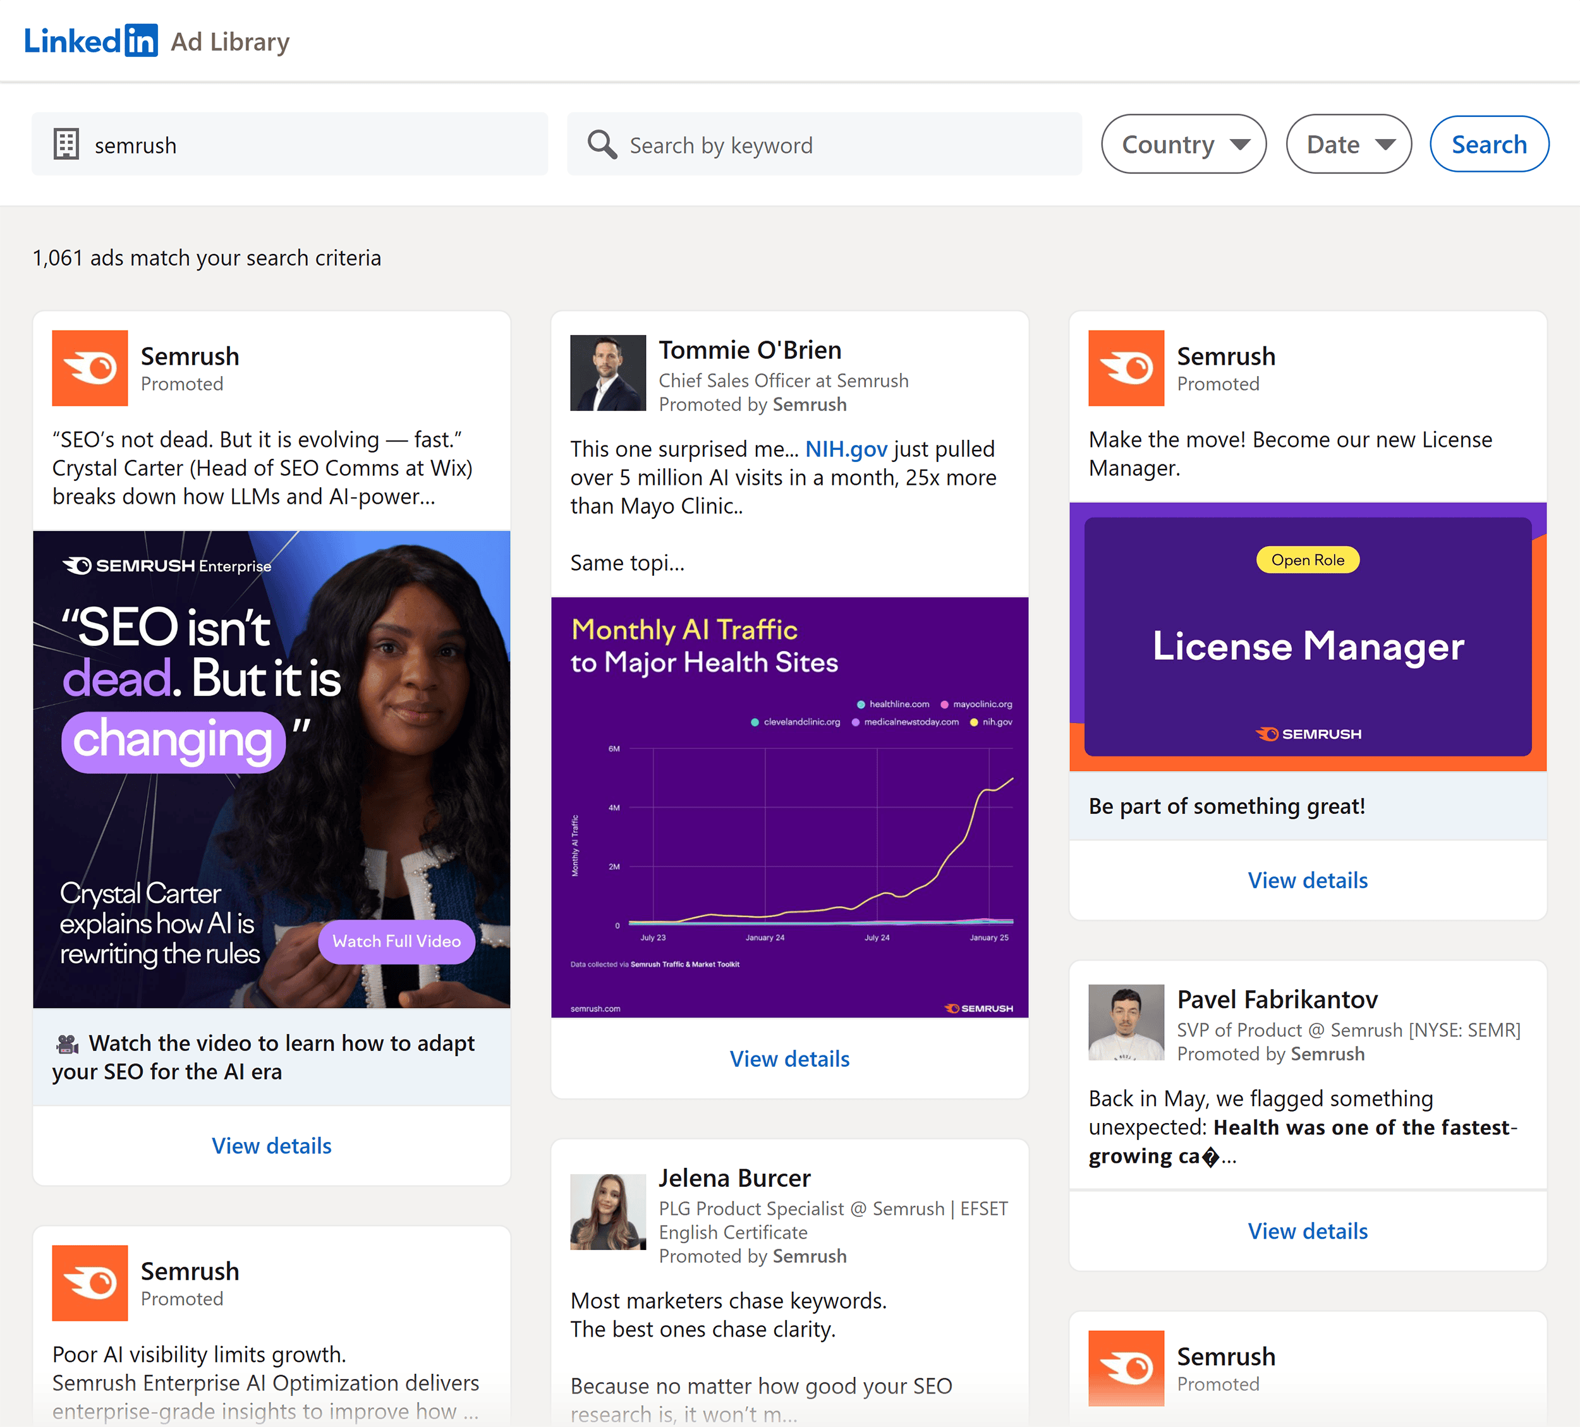This screenshot has width=1580, height=1427.
Task: Click the Search button
Action: [1489, 144]
